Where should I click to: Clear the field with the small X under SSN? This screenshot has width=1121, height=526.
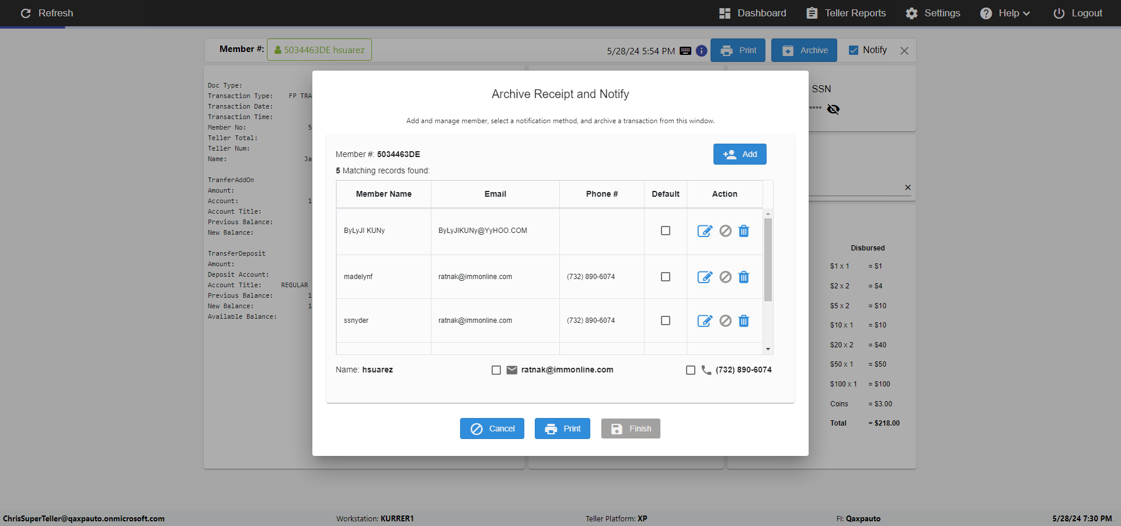(x=908, y=187)
